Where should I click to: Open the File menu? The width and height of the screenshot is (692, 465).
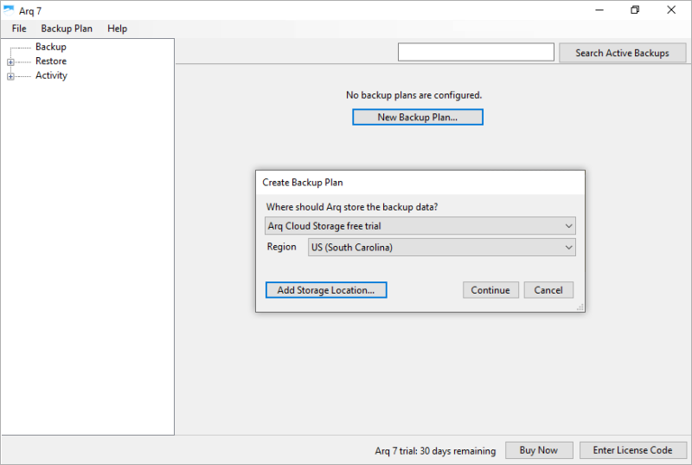19,29
